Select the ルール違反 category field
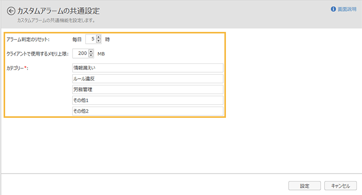362x195 pixels. pyautogui.click(x=148, y=79)
